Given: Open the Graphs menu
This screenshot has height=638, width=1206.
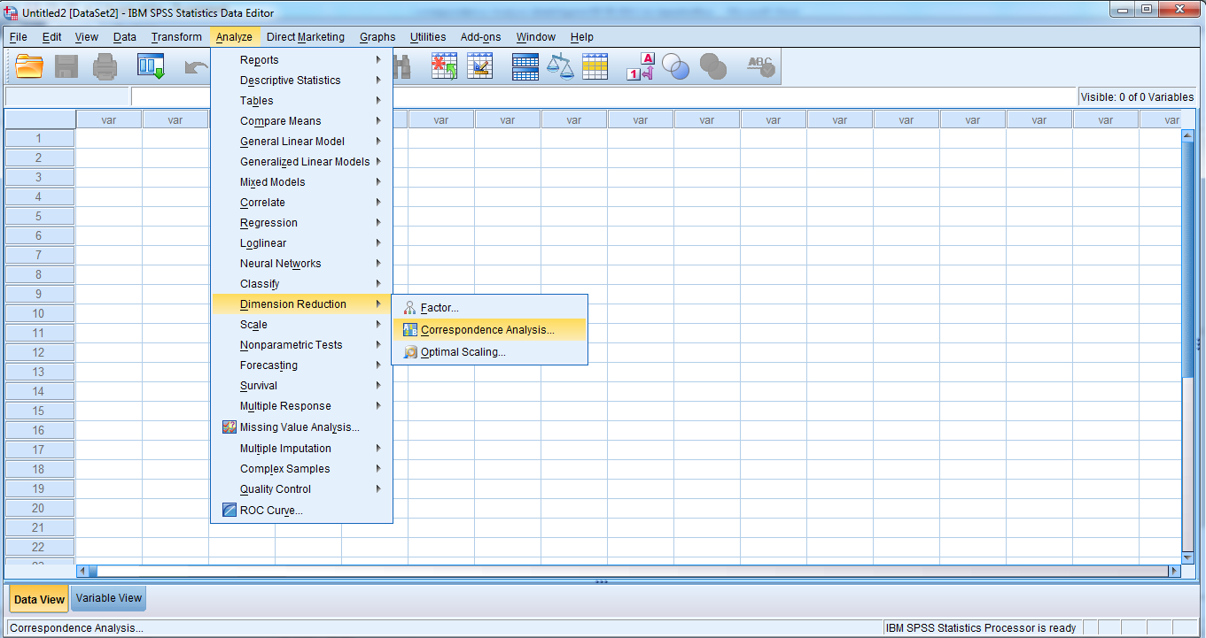Looking at the screenshot, I should pyautogui.click(x=377, y=37).
